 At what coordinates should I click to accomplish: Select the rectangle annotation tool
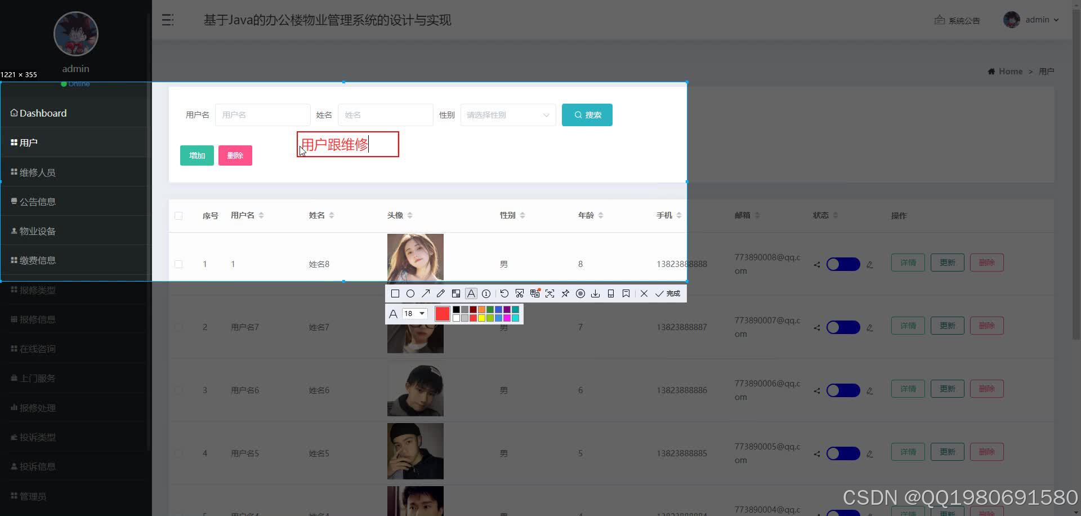pyautogui.click(x=395, y=293)
